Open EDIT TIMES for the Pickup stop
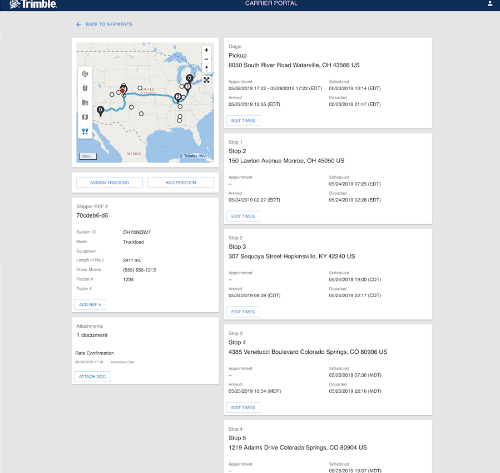Image resolution: width=500 pixels, height=473 pixels. pos(243,120)
